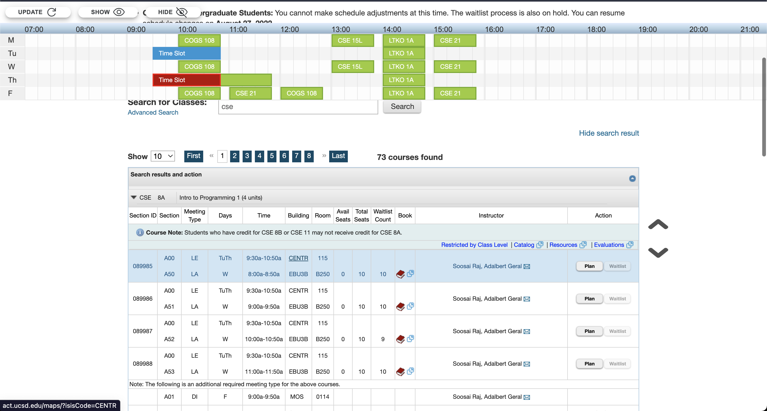This screenshot has height=411, width=767.
Task: Click the Search button for classes
Action: [402, 106]
